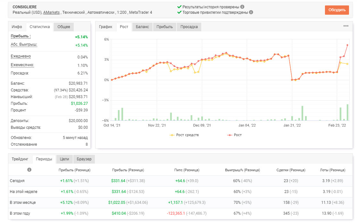Screen dimensions: 357x223
Task: Click the green Прибыль amount $1,026.27
Action: click(x=79, y=103)
